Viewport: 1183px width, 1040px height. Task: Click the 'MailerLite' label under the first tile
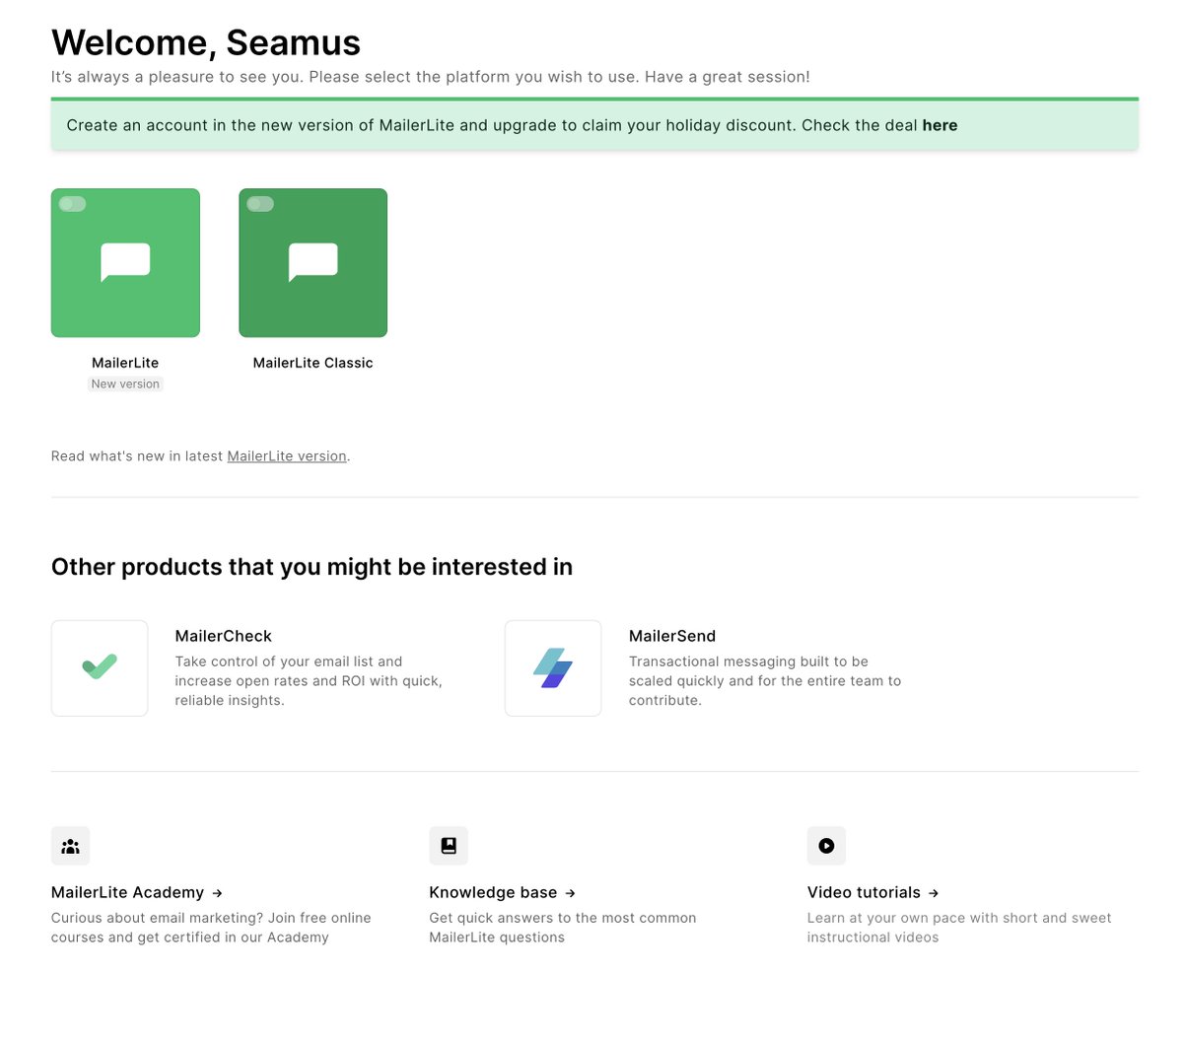point(125,363)
